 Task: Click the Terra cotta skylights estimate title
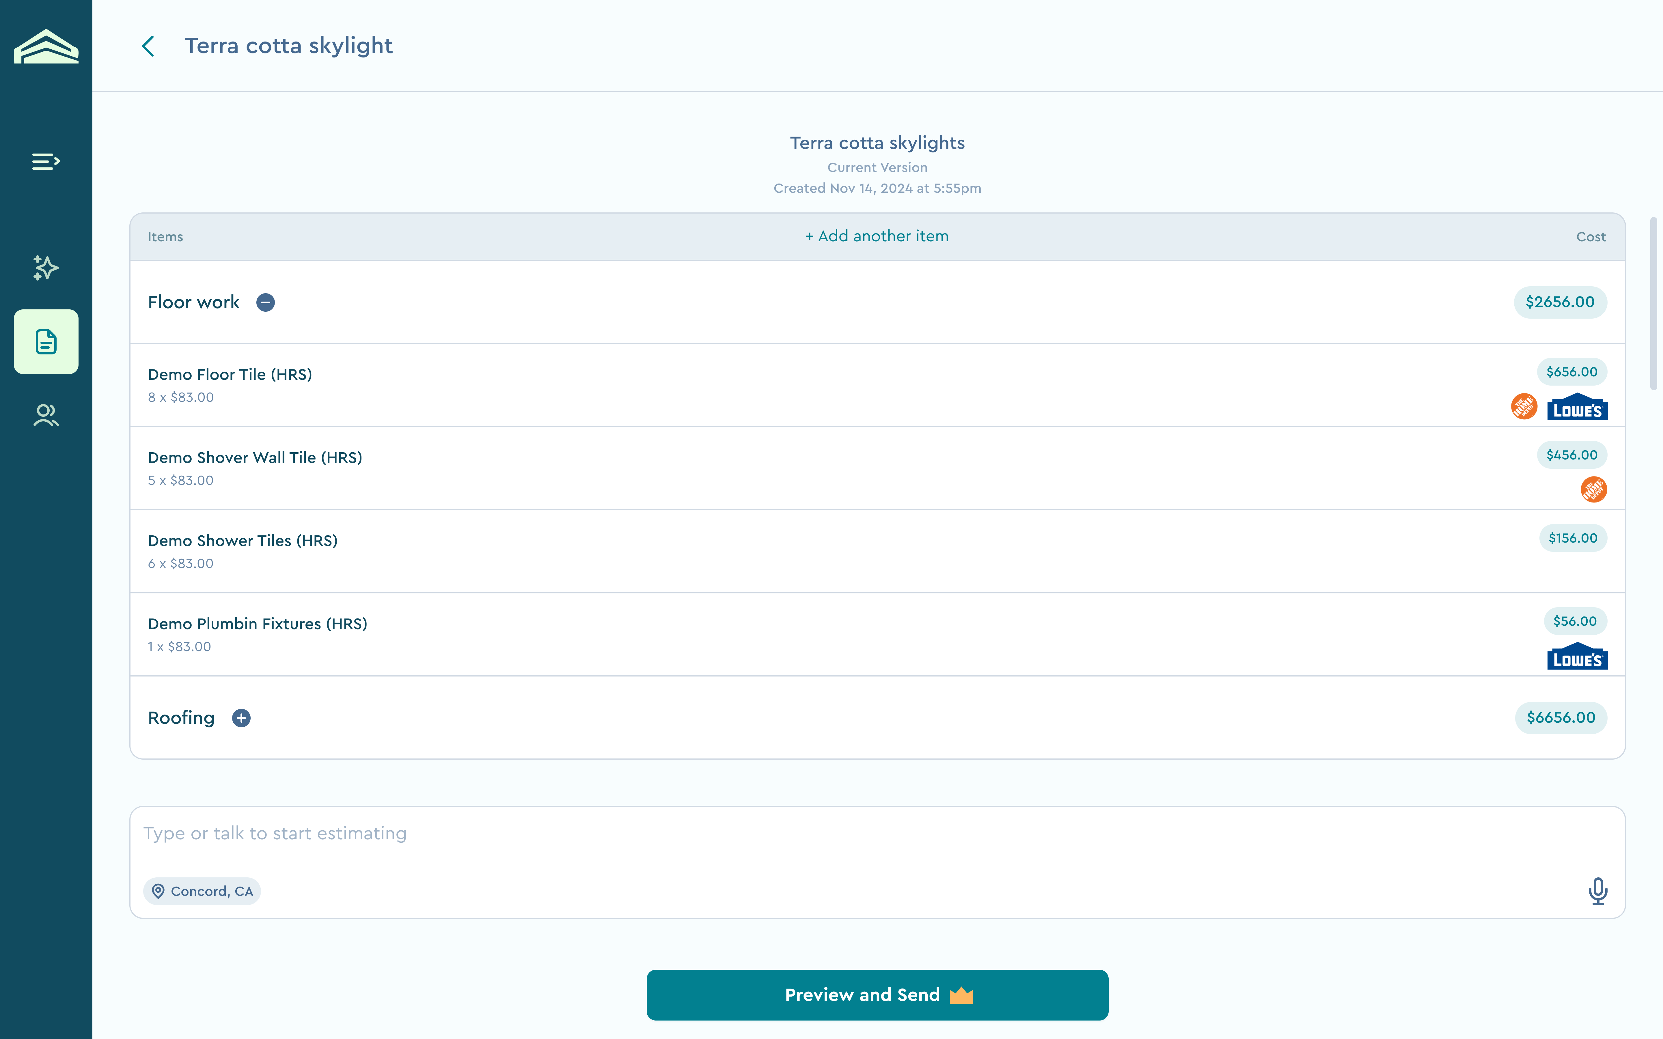coord(877,143)
